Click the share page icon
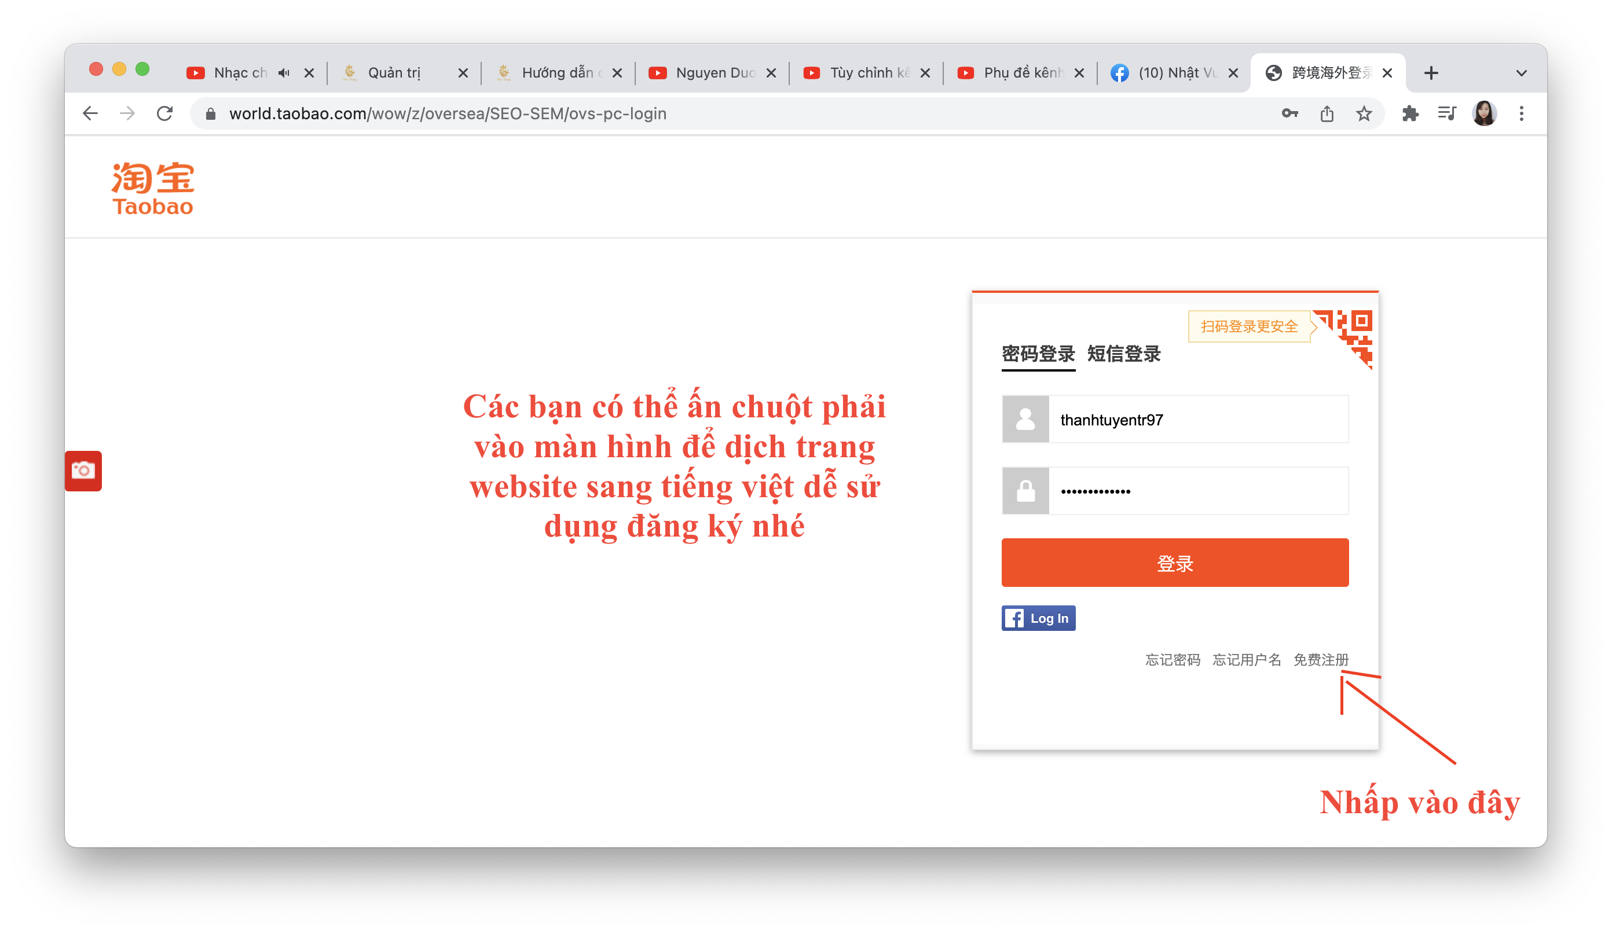The width and height of the screenshot is (1612, 933). click(x=1327, y=114)
